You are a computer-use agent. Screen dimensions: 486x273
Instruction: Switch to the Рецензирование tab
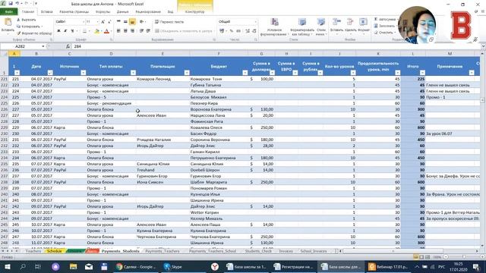coord(148,12)
